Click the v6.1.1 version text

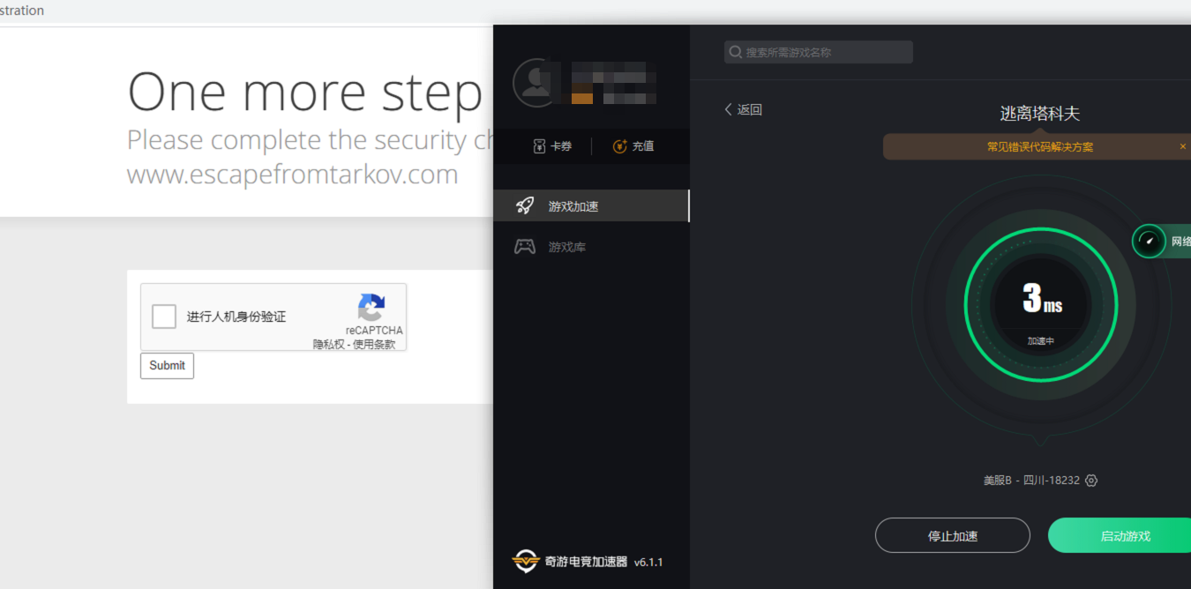pyautogui.click(x=648, y=562)
